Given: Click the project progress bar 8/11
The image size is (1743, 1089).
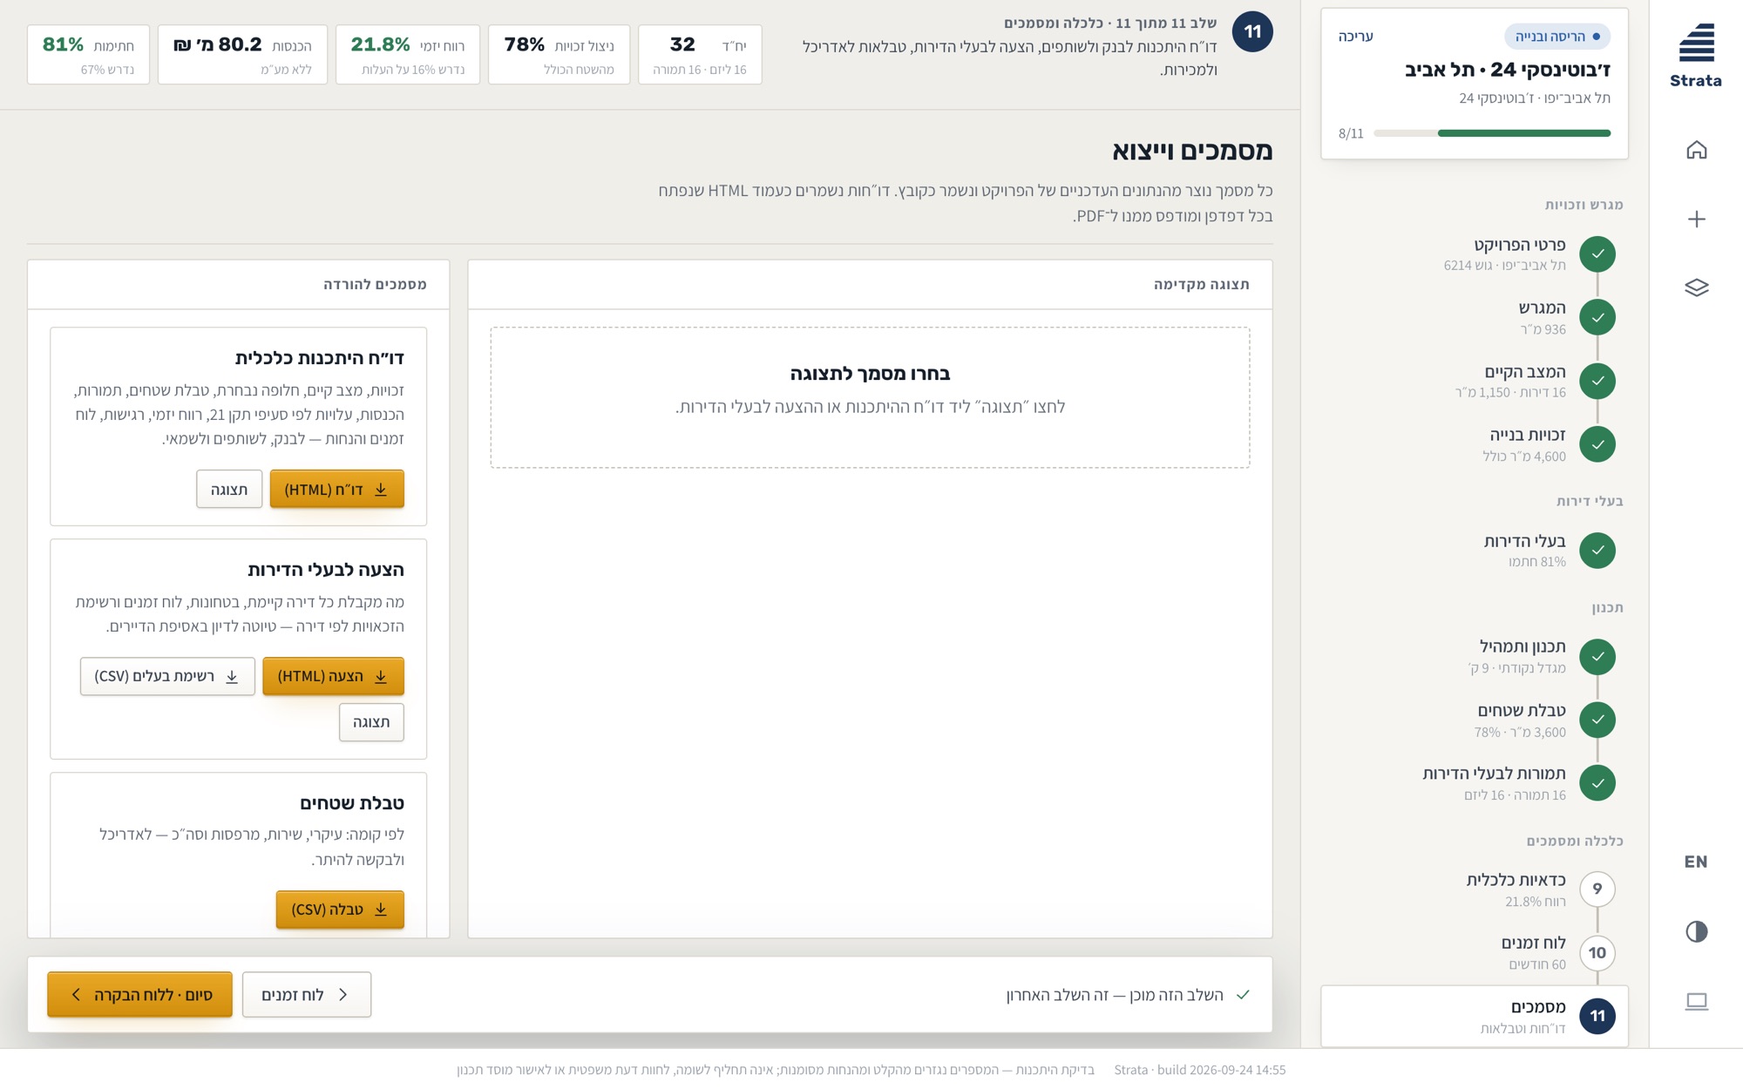Looking at the screenshot, I should tap(1492, 133).
